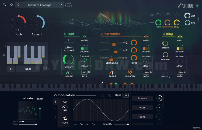Click the harmonies speed knob
The height and width of the screenshot is (130, 202).
coord(112,73)
